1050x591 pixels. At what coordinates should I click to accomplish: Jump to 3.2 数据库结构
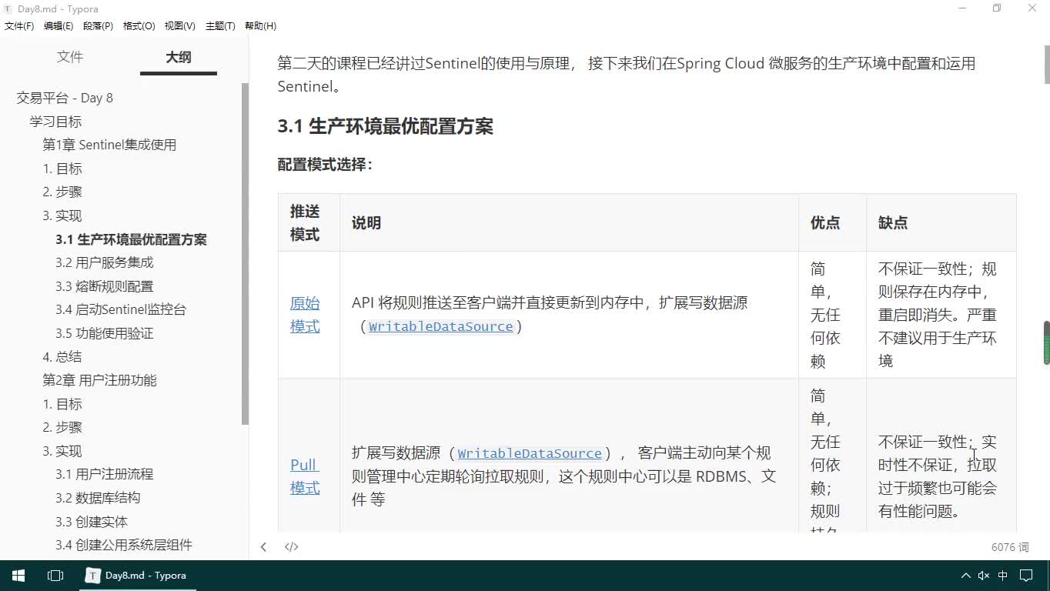click(x=98, y=498)
